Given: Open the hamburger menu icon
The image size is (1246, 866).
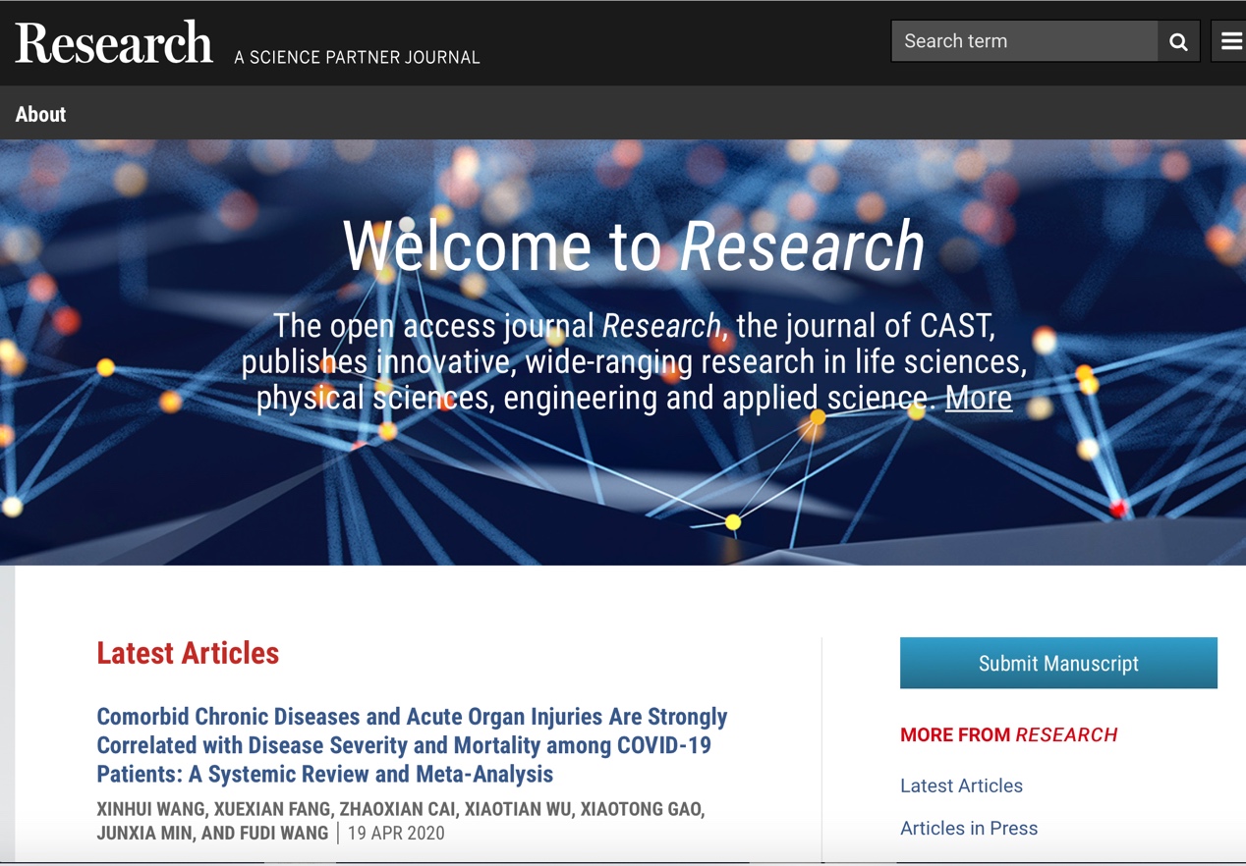Looking at the screenshot, I should coord(1230,41).
